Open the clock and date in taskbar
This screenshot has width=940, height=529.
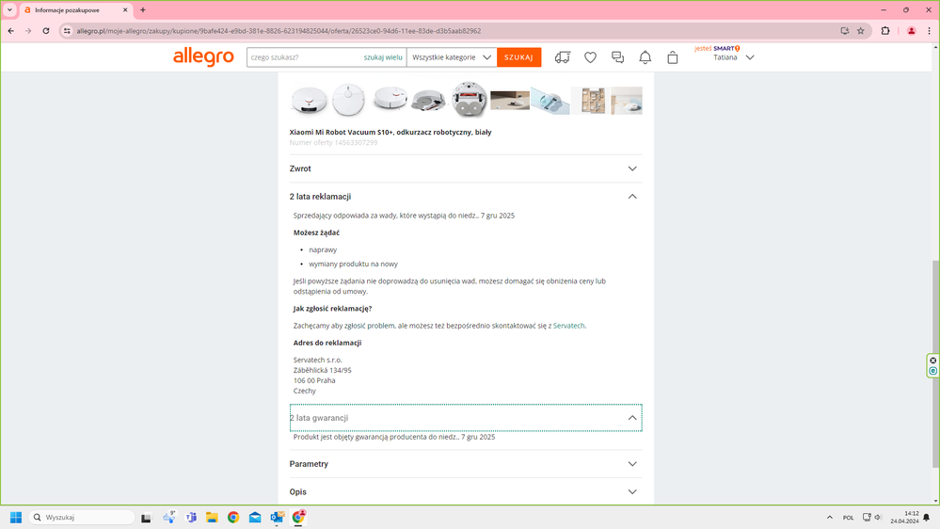coord(904,517)
